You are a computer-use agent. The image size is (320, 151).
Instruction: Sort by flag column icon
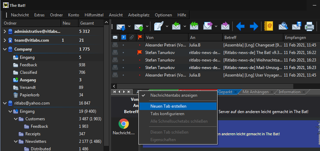coord(140,37)
